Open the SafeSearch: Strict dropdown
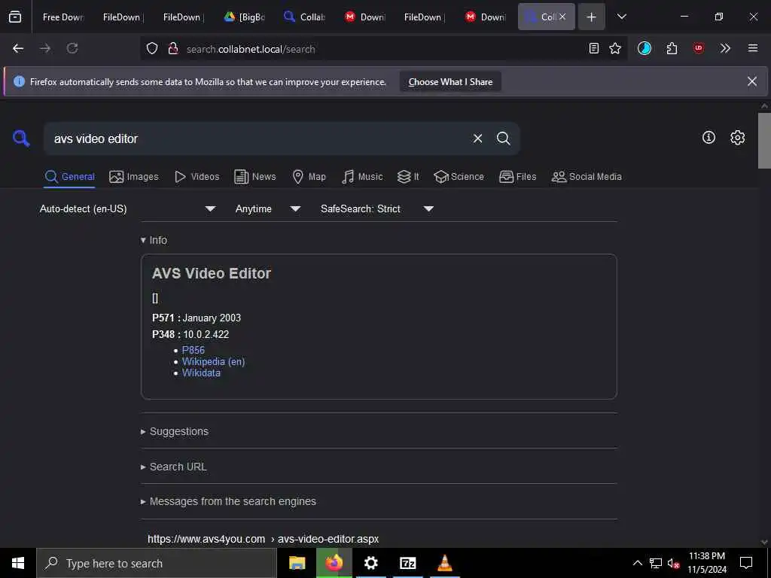771x578 pixels. [x=376, y=209]
